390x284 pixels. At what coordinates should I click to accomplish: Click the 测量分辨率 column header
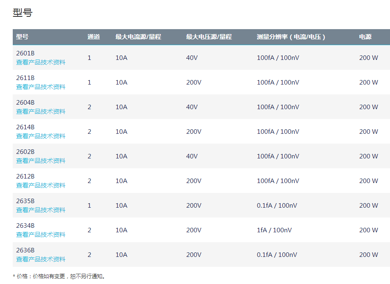pos(291,37)
